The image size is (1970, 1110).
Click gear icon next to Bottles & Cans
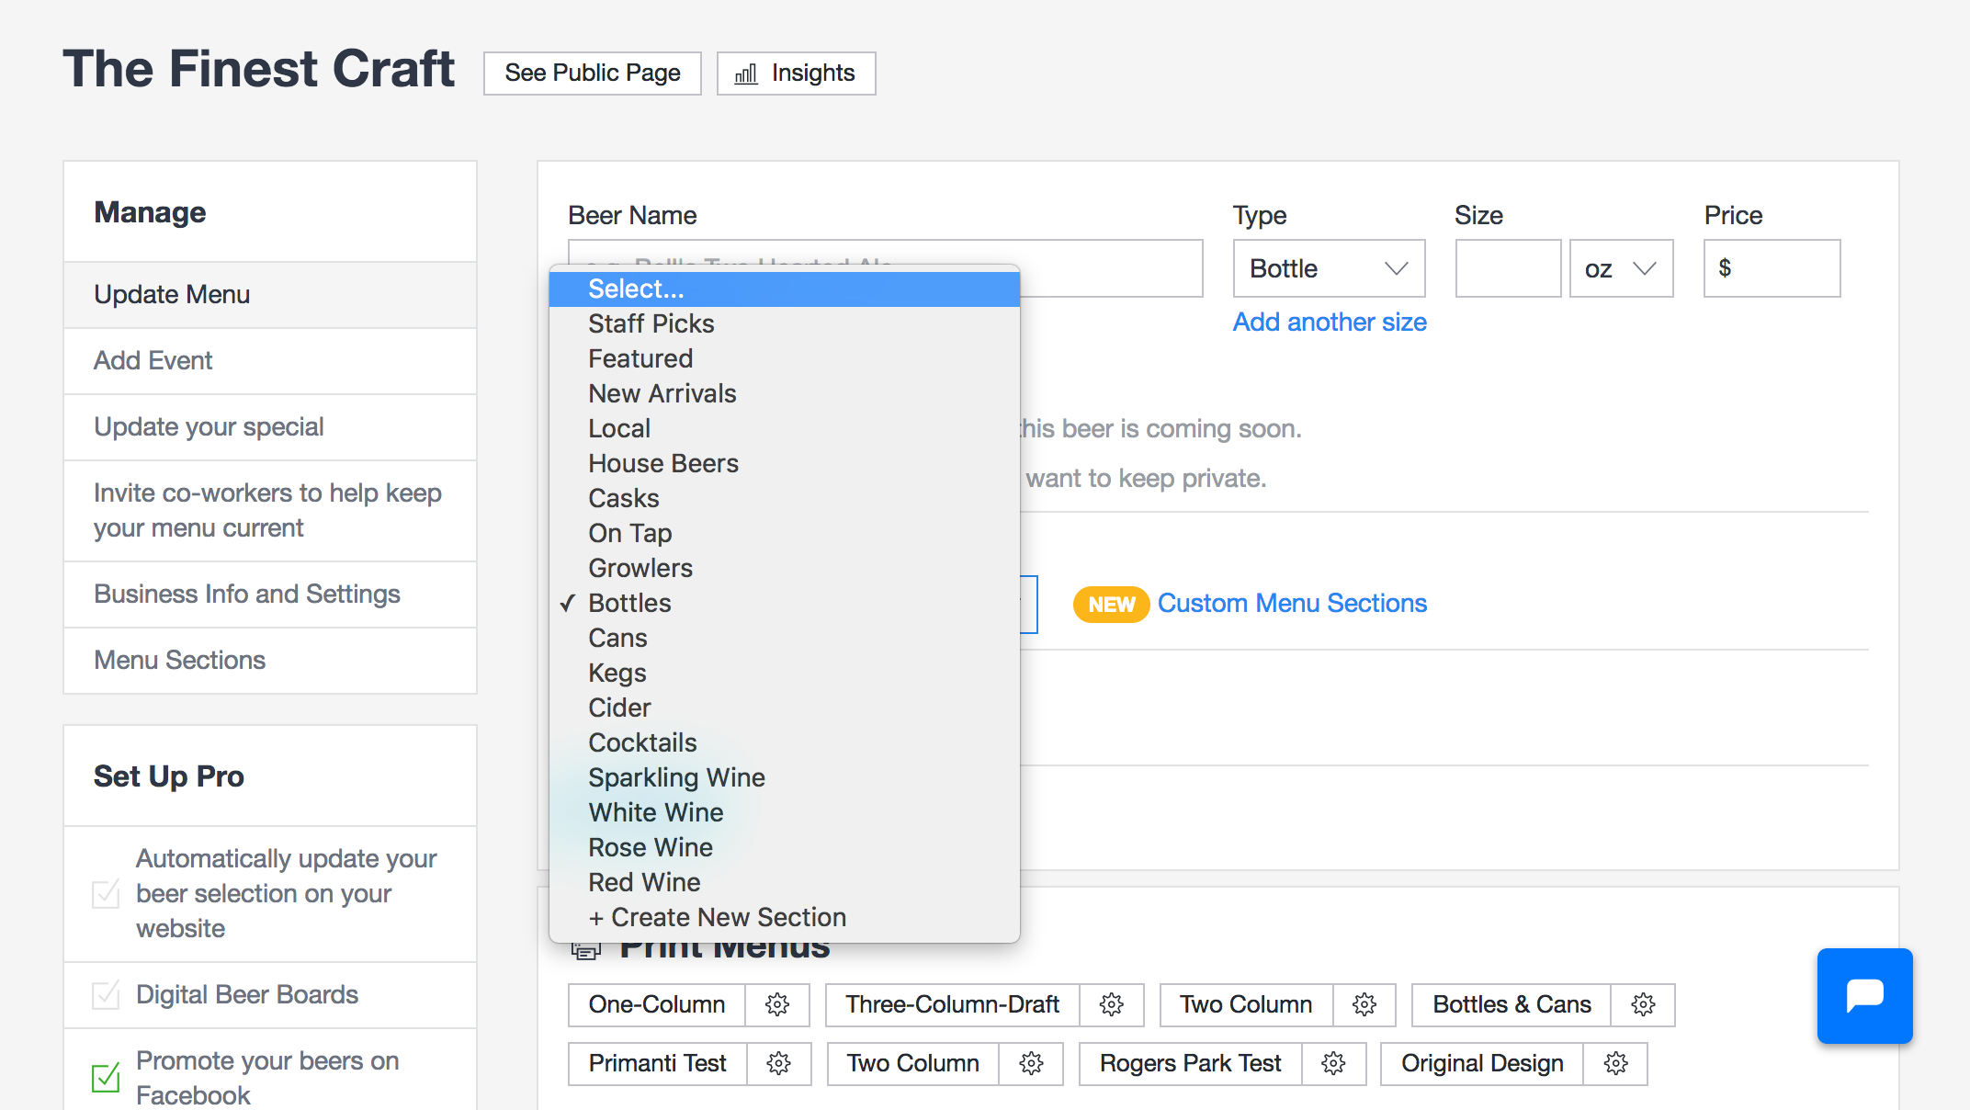[x=1643, y=1004]
